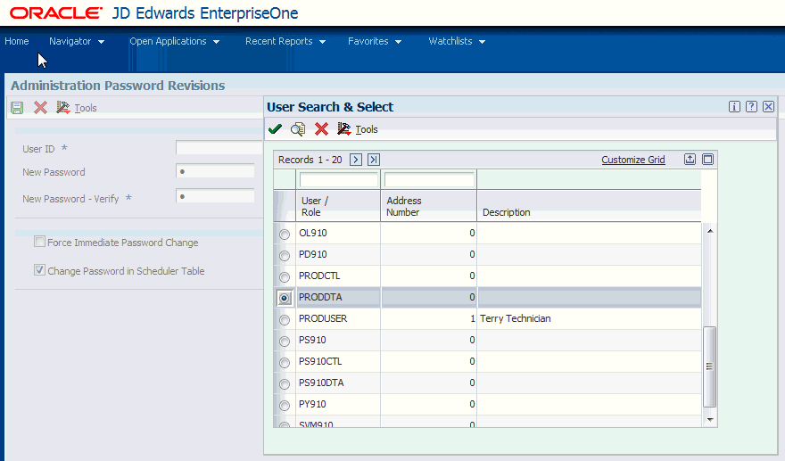Click the red Close X in User Search toolbar
Image resolution: width=785 pixels, height=461 pixels.
pos(321,129)
